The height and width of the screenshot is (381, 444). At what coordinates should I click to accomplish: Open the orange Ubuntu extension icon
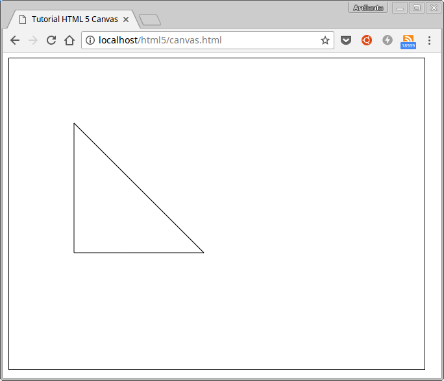click(367, 40)
